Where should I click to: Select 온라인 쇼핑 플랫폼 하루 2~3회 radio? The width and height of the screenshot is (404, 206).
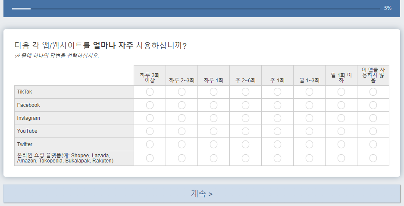click(x=182, y=158)
